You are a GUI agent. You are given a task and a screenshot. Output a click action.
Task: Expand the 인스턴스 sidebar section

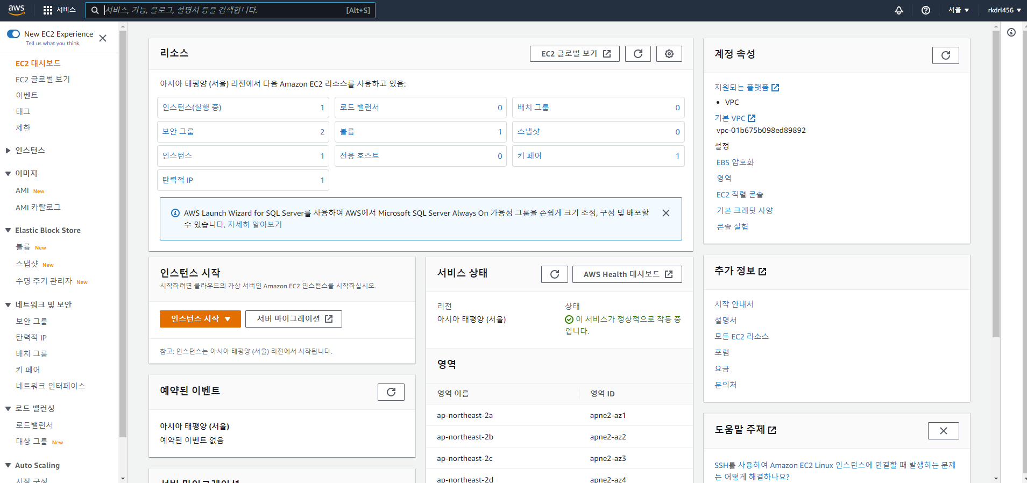pos(8,151)
